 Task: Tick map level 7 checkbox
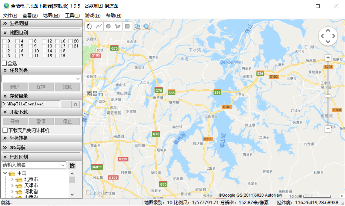[x=18, y=56]
